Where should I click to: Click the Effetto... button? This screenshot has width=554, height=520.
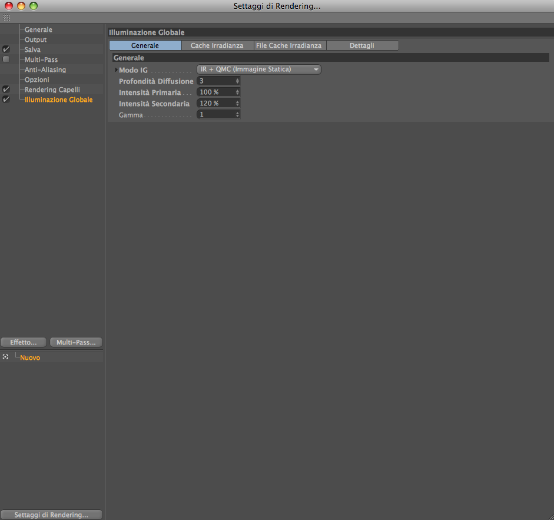pyautogui.click(x=24, y=342)
